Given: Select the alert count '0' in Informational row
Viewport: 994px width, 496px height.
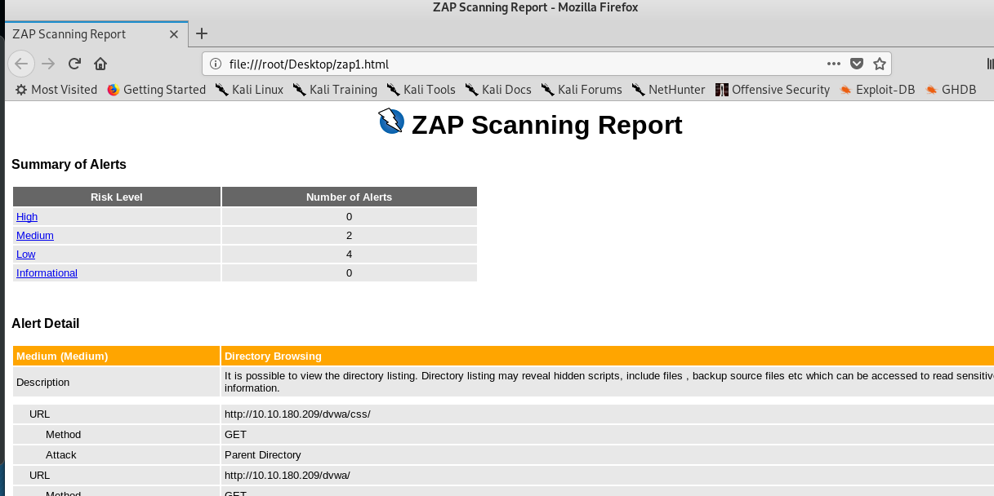Looking at the screenshot, I should (x=350, y=273).
